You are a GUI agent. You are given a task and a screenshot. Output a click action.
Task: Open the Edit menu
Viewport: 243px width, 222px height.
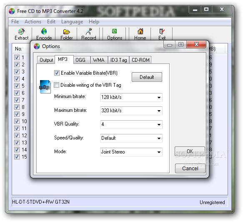pos(51,22)
